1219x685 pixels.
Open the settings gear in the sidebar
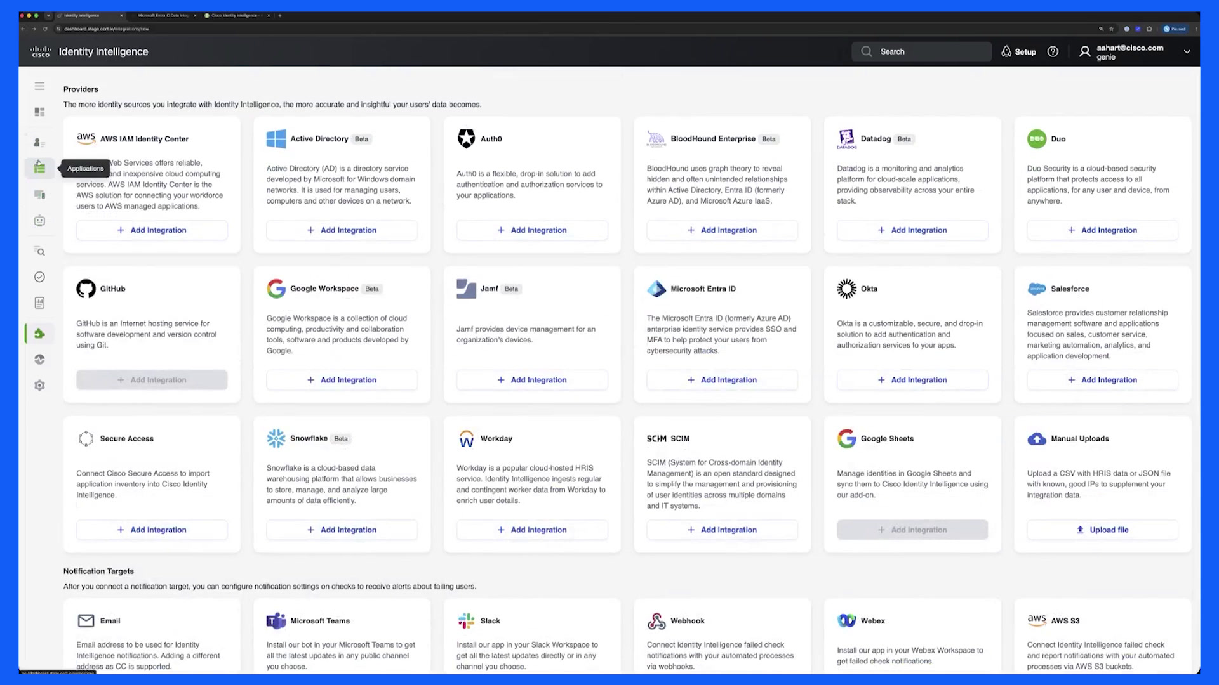tap(39, 386)
